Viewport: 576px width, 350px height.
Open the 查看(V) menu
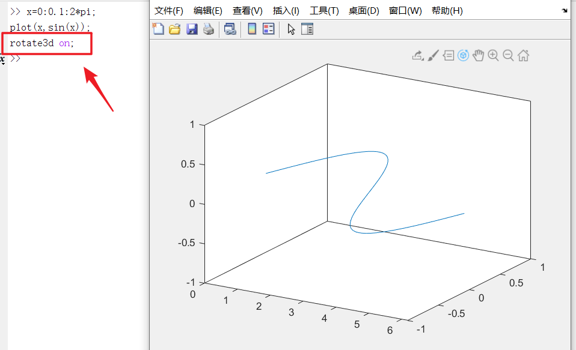pyautogui.click(x=248, y=10)
